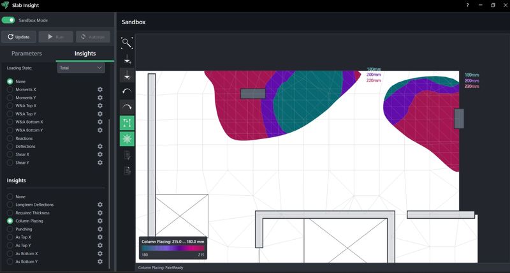510x273 pixels.
Task: Open settings gear for Longterm Deflections
Action: click(x=100, y=205)
